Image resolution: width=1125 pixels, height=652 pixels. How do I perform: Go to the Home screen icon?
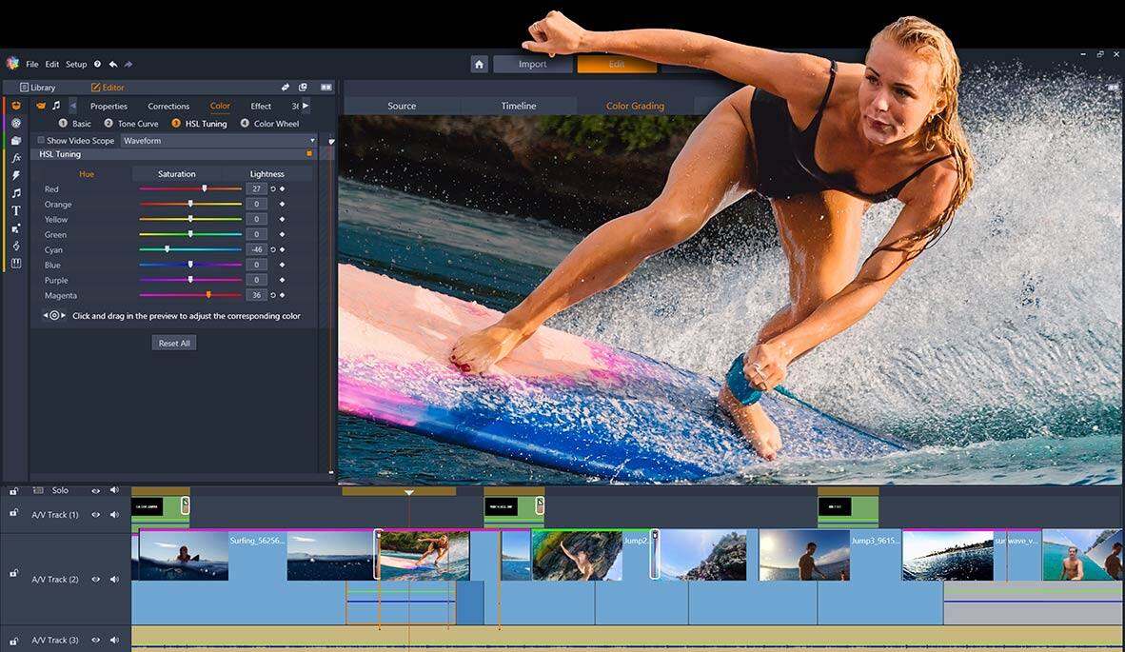click(480, 65)
